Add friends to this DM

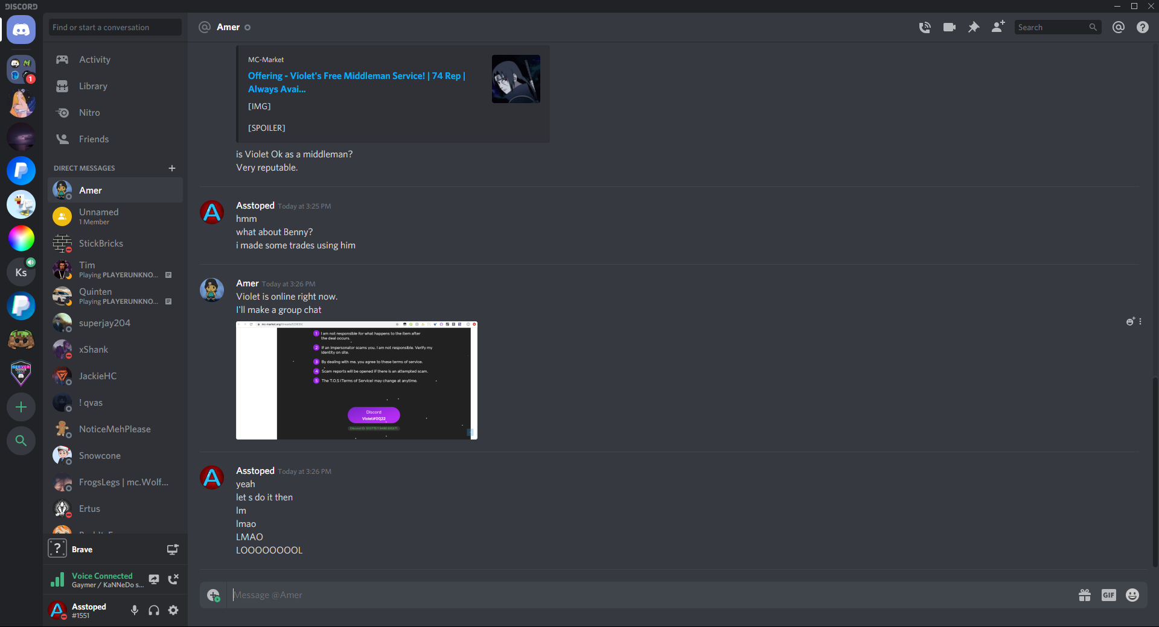[998, 27]
